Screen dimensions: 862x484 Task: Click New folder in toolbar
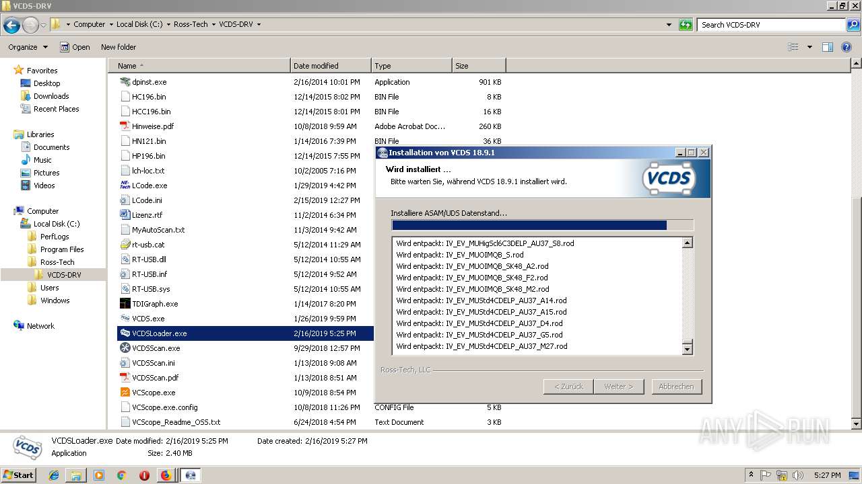[119, 47]
